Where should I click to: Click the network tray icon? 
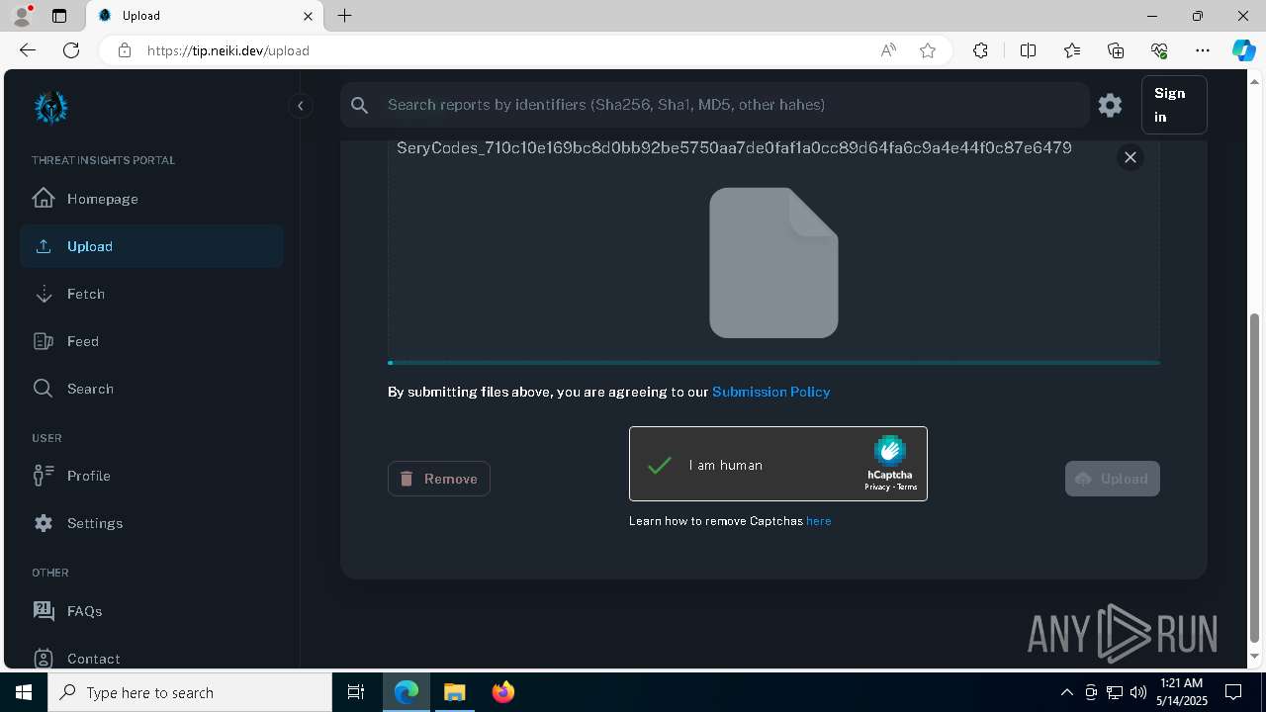pos(1114,692)
